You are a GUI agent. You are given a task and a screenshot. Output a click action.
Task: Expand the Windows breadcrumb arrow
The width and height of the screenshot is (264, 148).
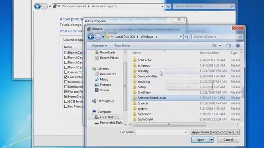(156, 37)
